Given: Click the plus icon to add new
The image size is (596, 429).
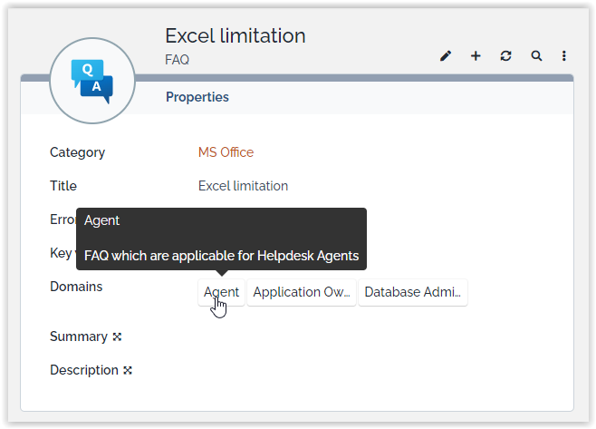Looking at the screenshot, I should click(476, 56).
